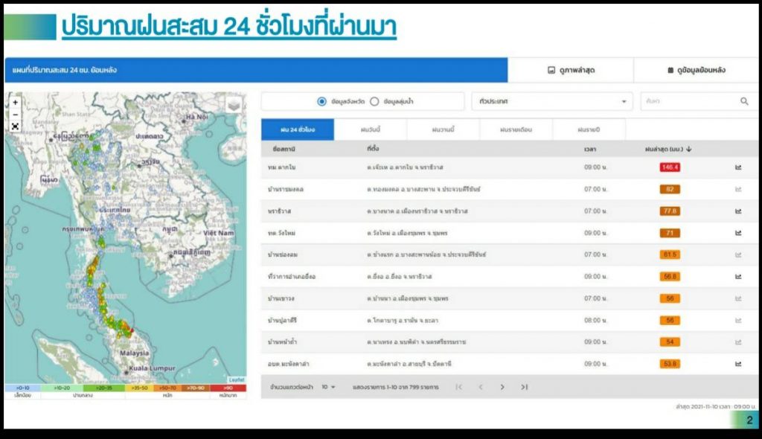Go to the next table page
Viewport: 762px width, 439px height.
[x=502, y=387]
